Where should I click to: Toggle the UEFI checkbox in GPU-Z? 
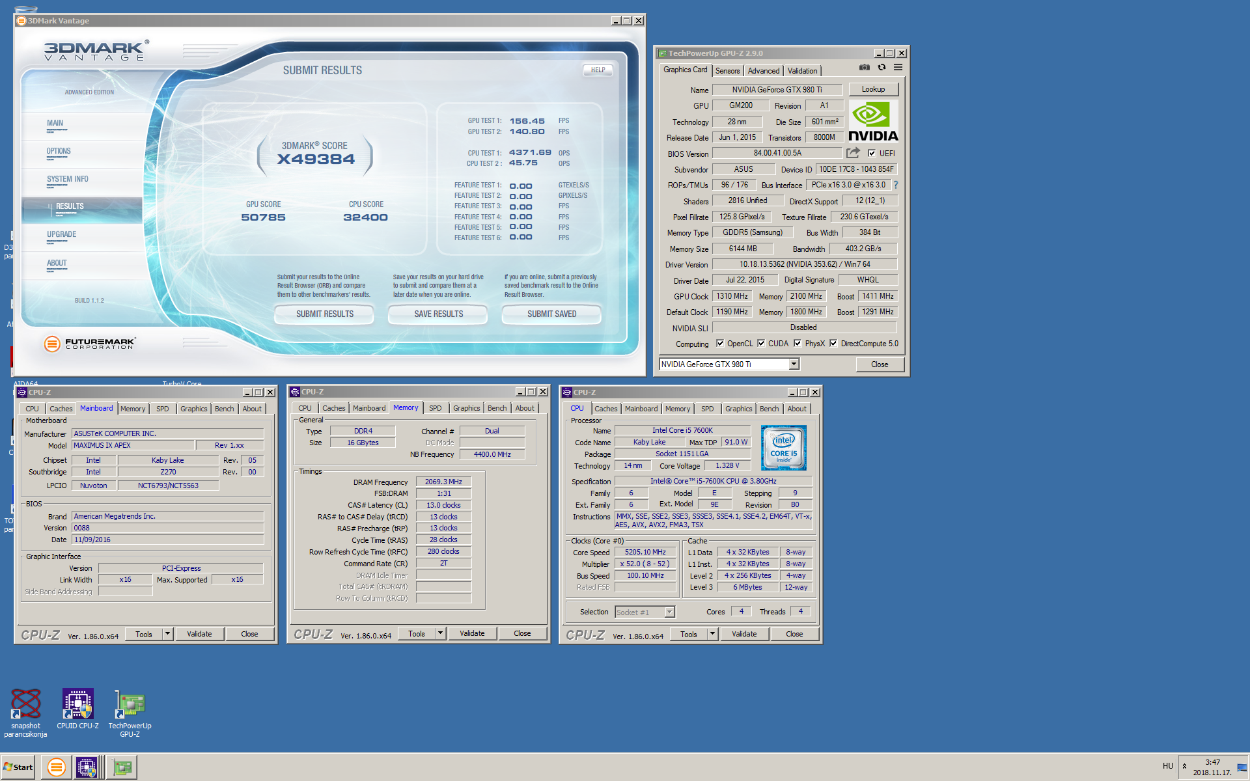click(x=872, y=153)
